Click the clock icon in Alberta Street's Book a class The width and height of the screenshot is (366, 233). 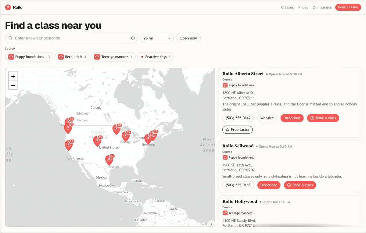point(312,118)
